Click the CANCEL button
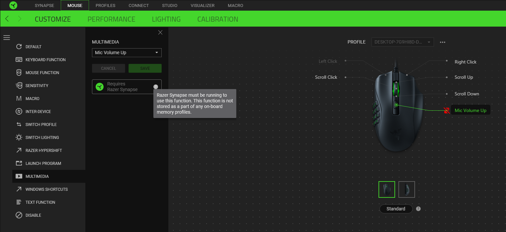The height and width of the screenshot is (232, 506). click(x=109, y=68)
